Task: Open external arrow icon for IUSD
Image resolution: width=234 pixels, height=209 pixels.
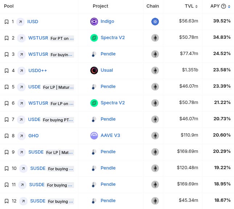Action: click(x=20, y=22)
